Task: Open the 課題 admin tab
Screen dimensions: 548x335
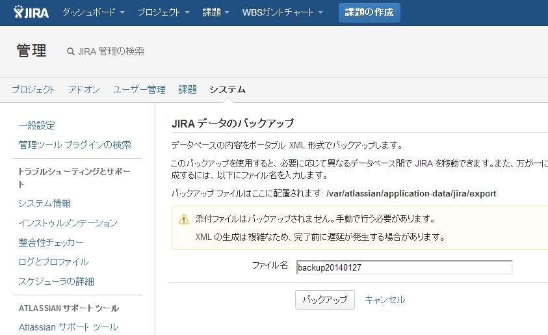Action: [187, 90]
